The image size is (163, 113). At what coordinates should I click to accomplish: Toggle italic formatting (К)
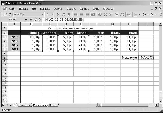(x=63, y=14)
